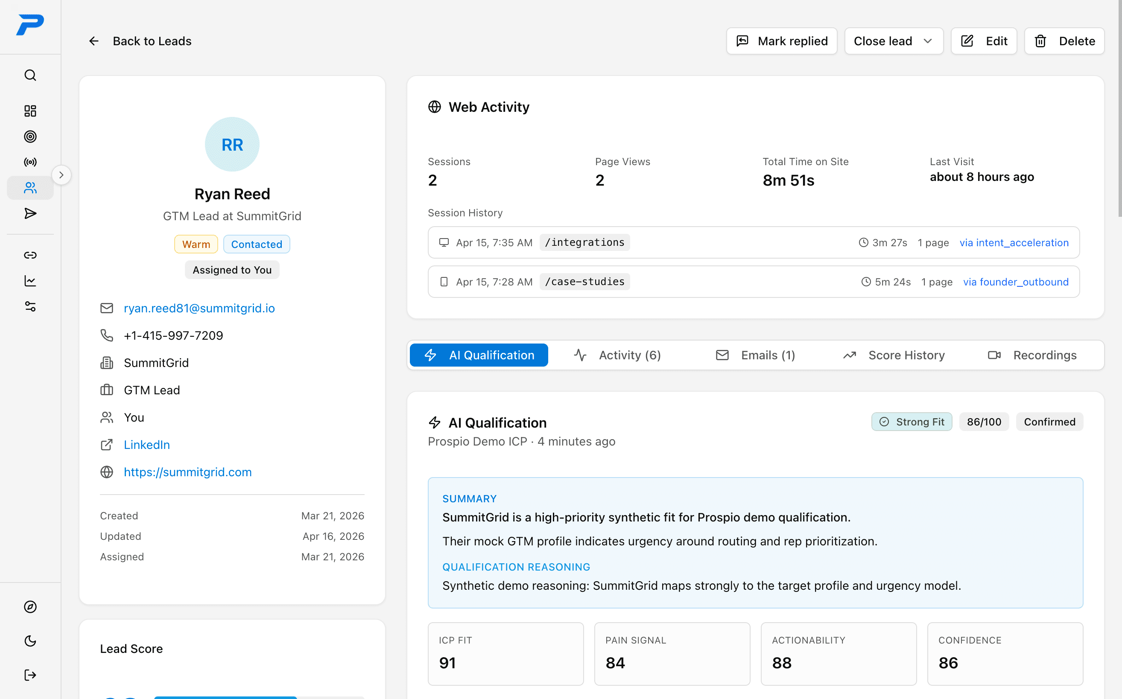Click the SummitGrid company building icon
The height and width of the screenshot is (699, 1122).
[x=107, y=363]
